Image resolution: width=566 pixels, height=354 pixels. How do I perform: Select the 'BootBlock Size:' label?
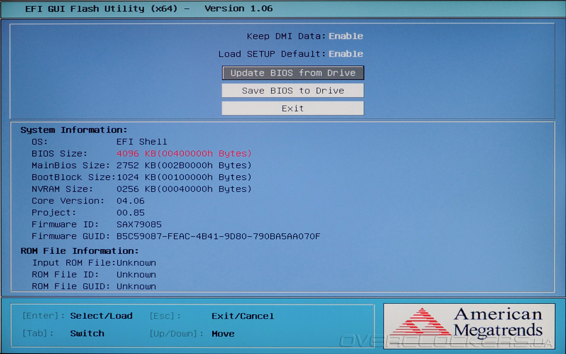[x=74, y=177]
